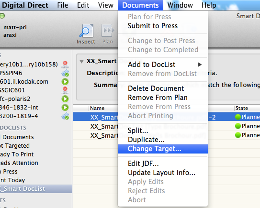Select Duplicate... from Documents menu

[146, 140]
